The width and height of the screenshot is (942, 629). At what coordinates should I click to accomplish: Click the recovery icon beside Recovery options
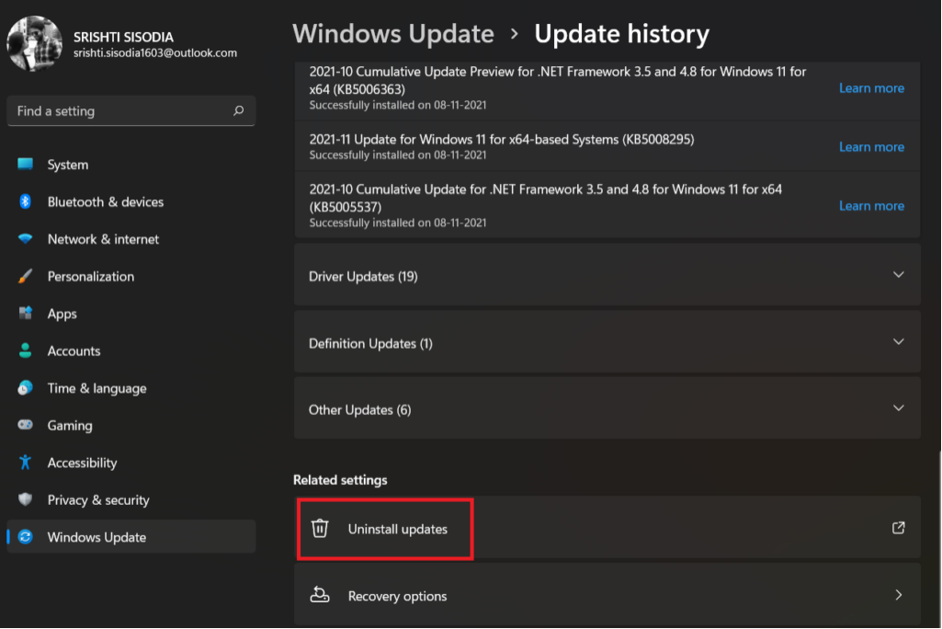pos(319,595)
